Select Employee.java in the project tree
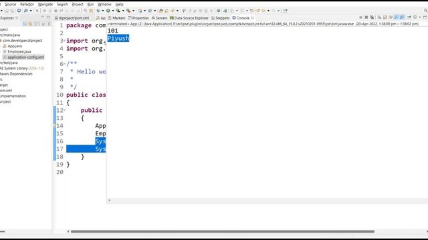Image resolution: width=428 pixels, height=240 pixels. click(19, 51)
